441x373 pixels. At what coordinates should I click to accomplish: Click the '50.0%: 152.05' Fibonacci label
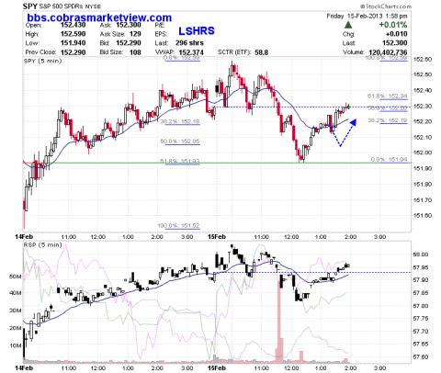180,141
